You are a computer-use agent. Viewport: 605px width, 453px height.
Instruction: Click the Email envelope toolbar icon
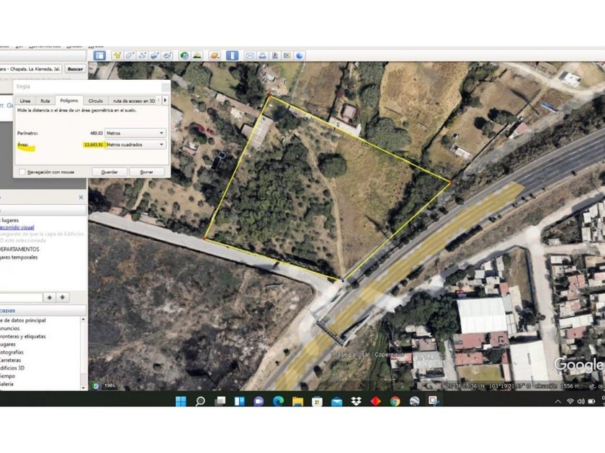coord(250,55)
